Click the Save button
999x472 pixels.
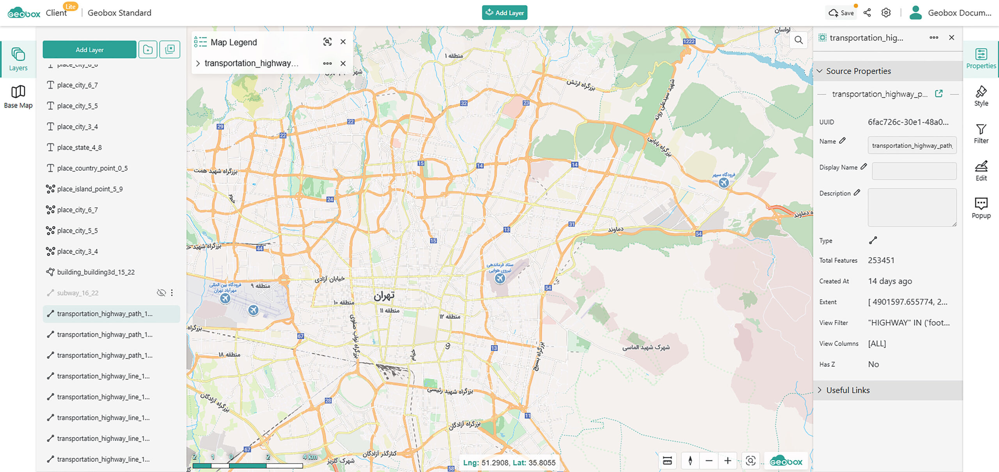click(841, 13)
